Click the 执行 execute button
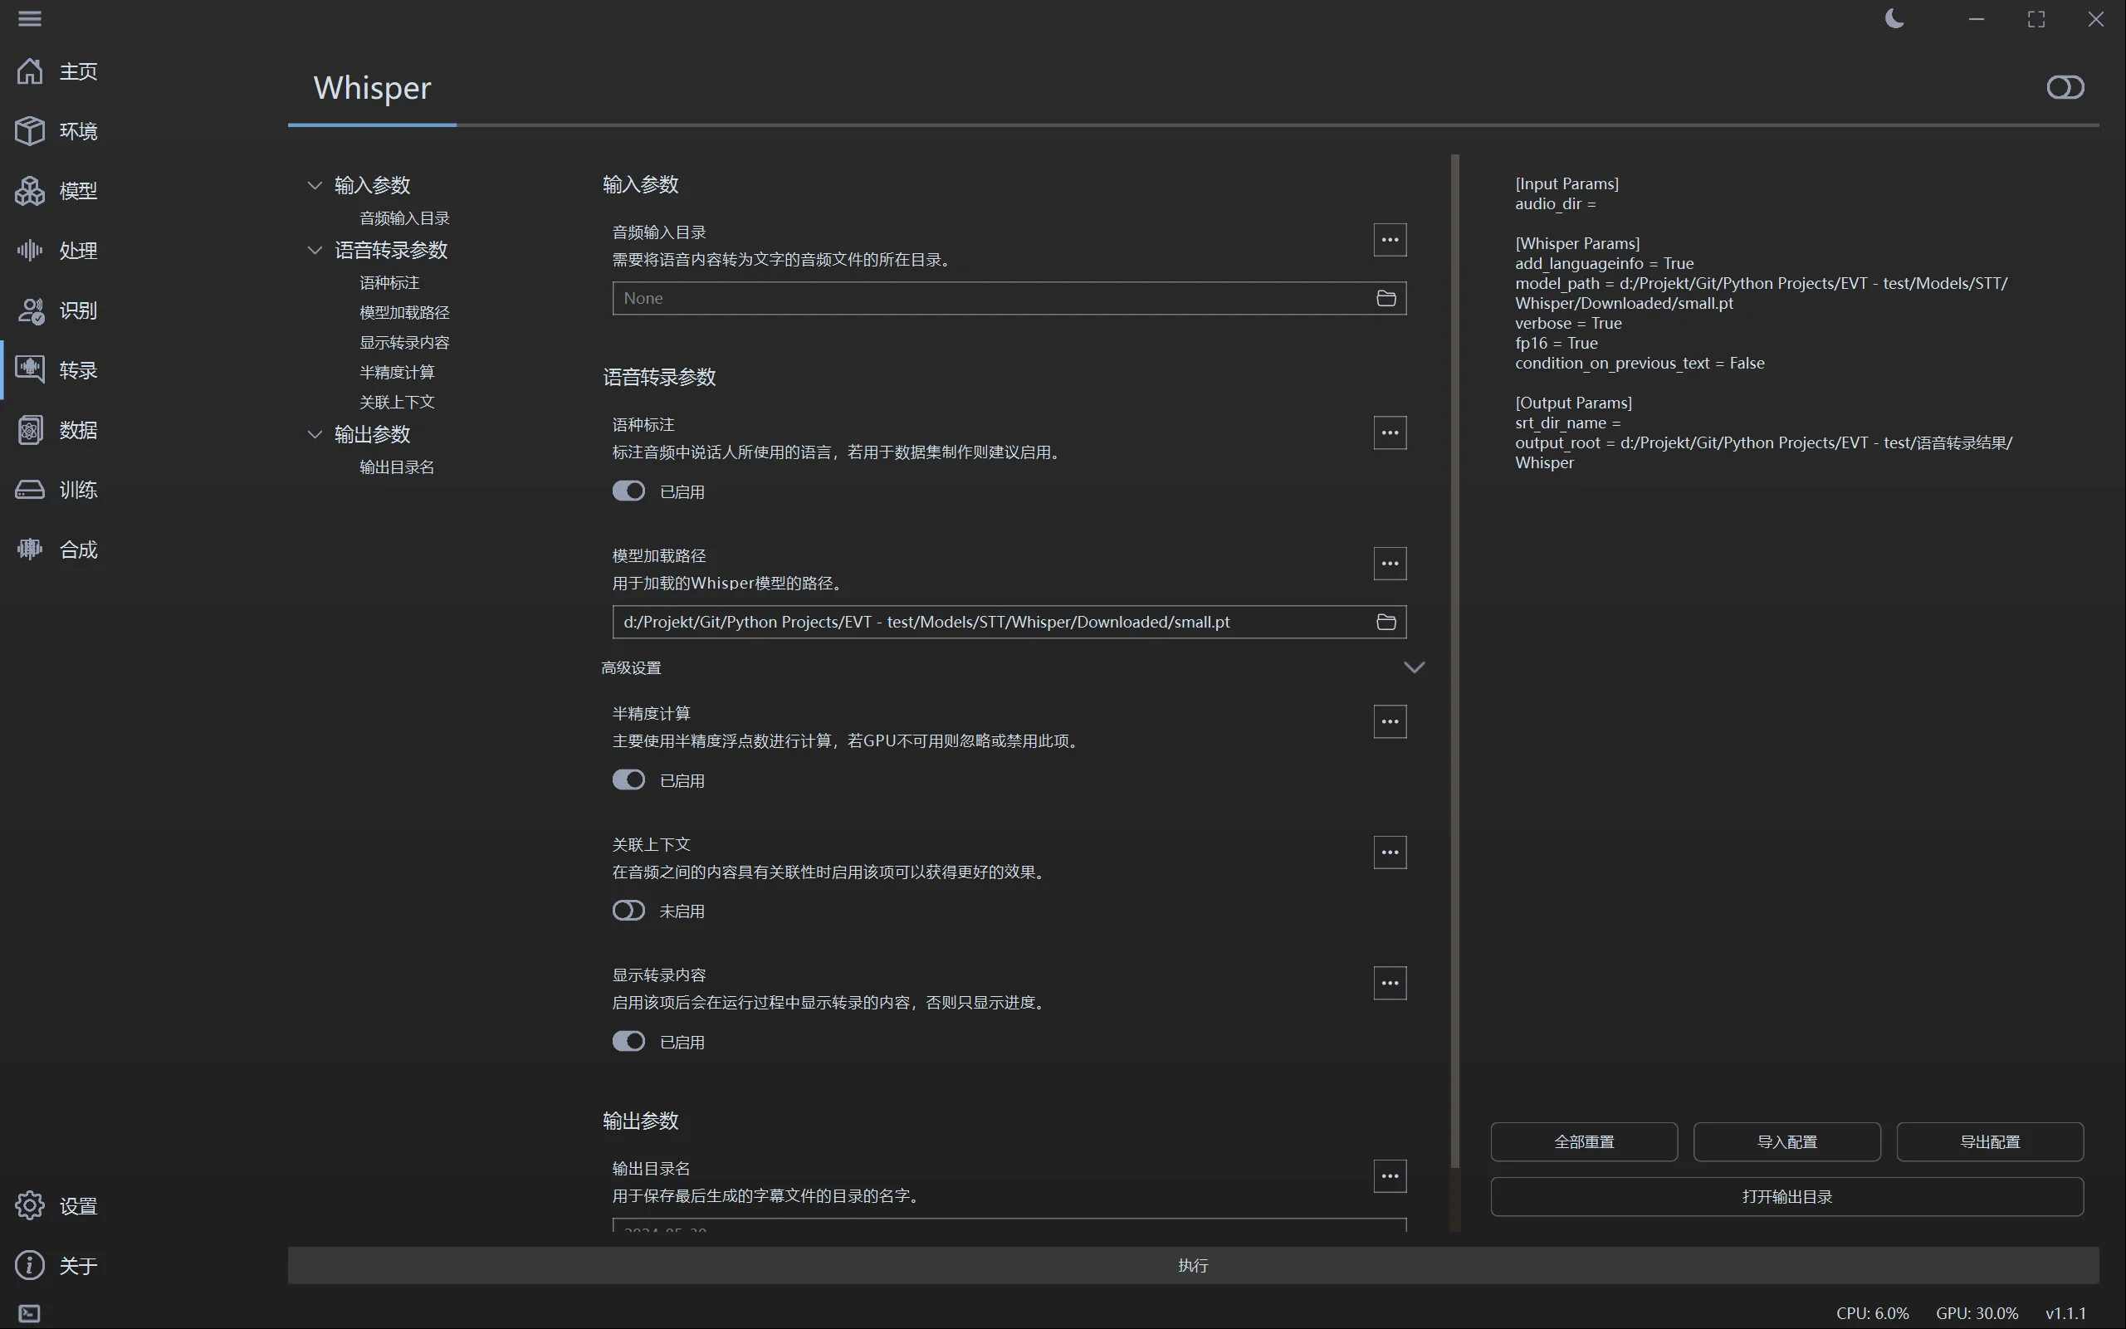2126x1329 pixels. (1194, 1266)
